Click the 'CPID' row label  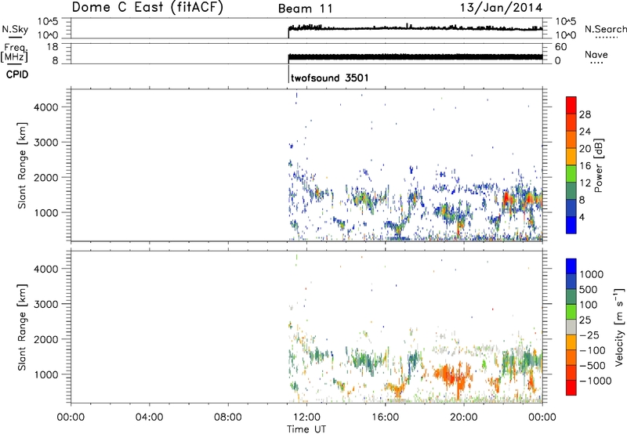(17, 74)
